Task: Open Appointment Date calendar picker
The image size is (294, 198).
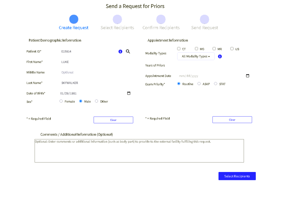Action: pos(247,76)
